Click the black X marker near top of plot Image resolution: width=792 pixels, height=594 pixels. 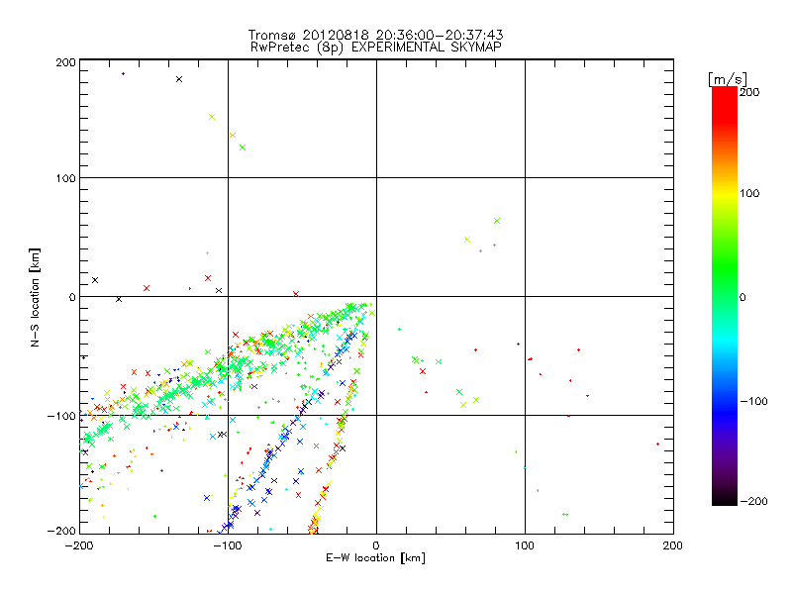179,79
